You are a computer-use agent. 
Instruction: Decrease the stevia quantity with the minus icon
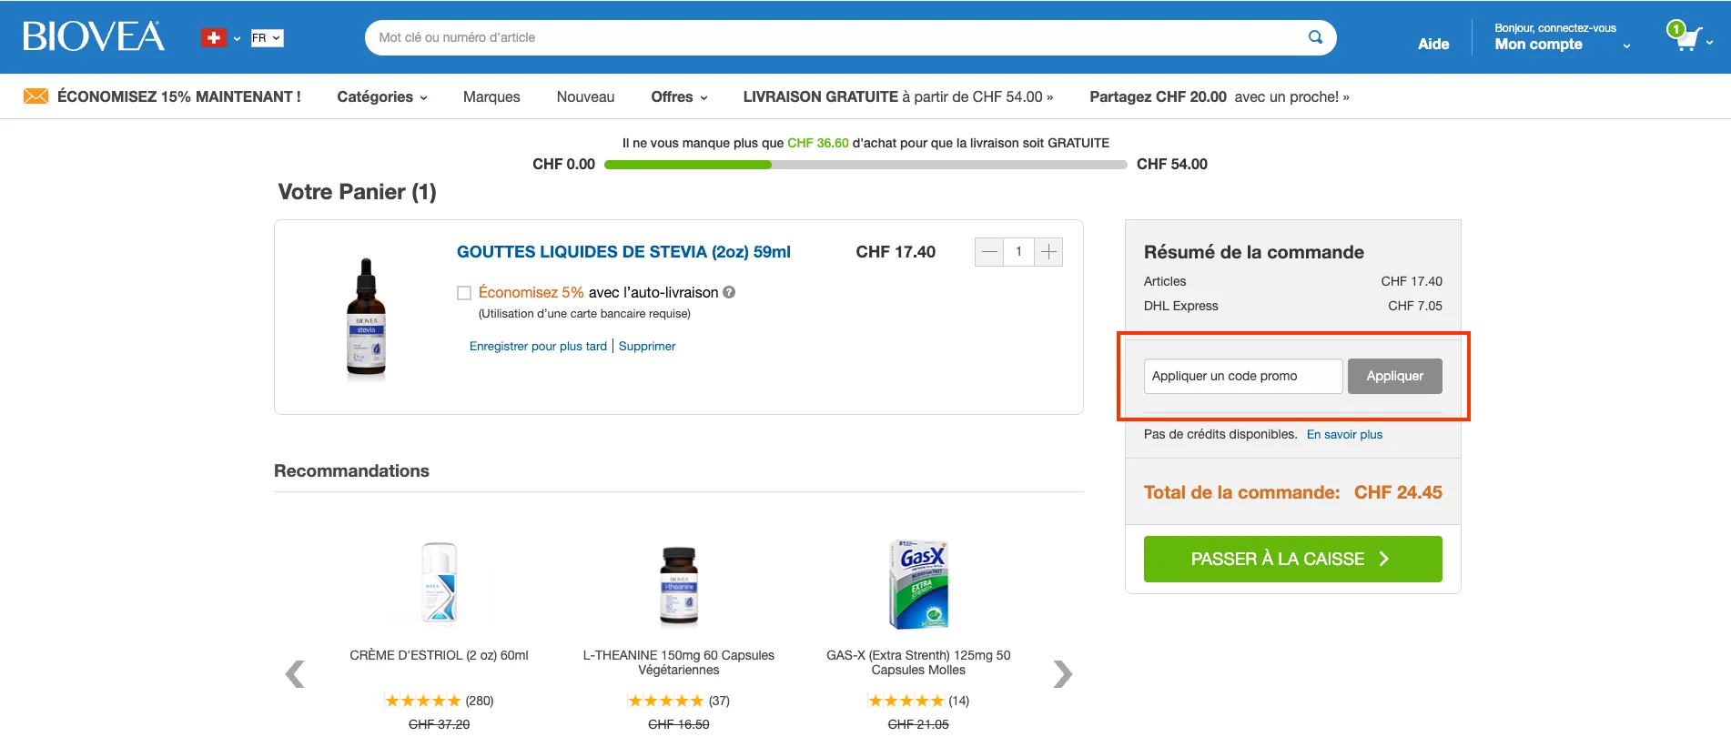[988, 252]
